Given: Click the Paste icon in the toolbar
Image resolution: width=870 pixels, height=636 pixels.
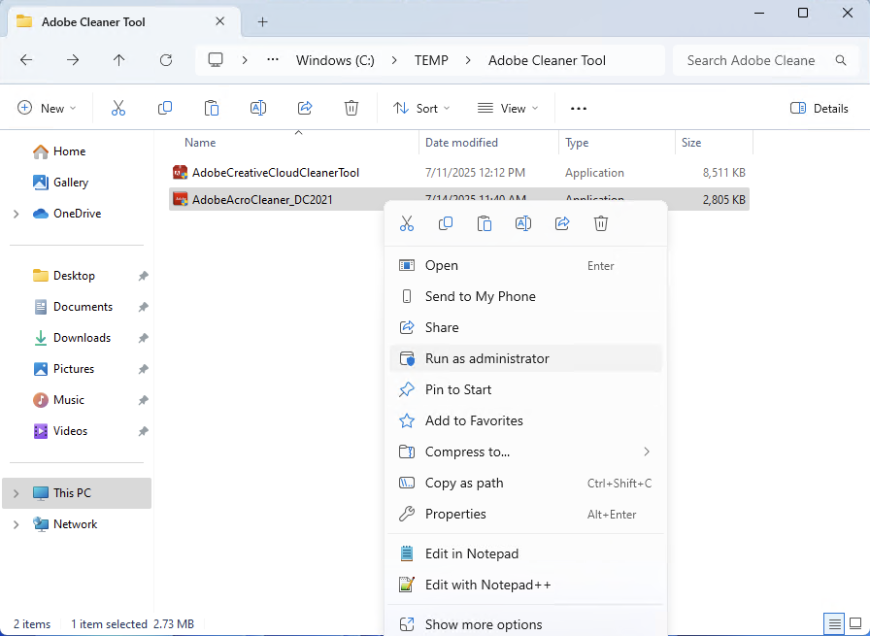Looking at the screenshot, I should (212, 108).
